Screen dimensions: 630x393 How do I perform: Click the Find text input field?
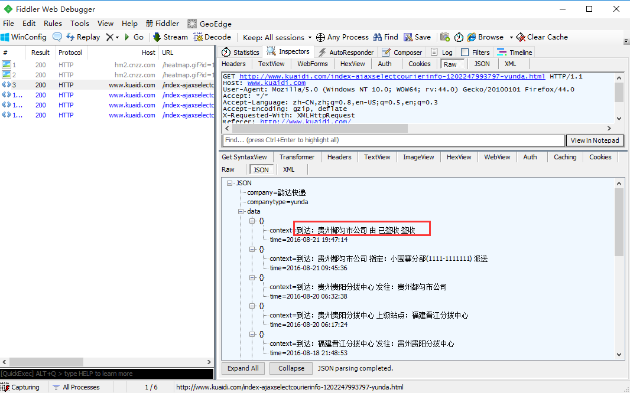pos(394,140)
